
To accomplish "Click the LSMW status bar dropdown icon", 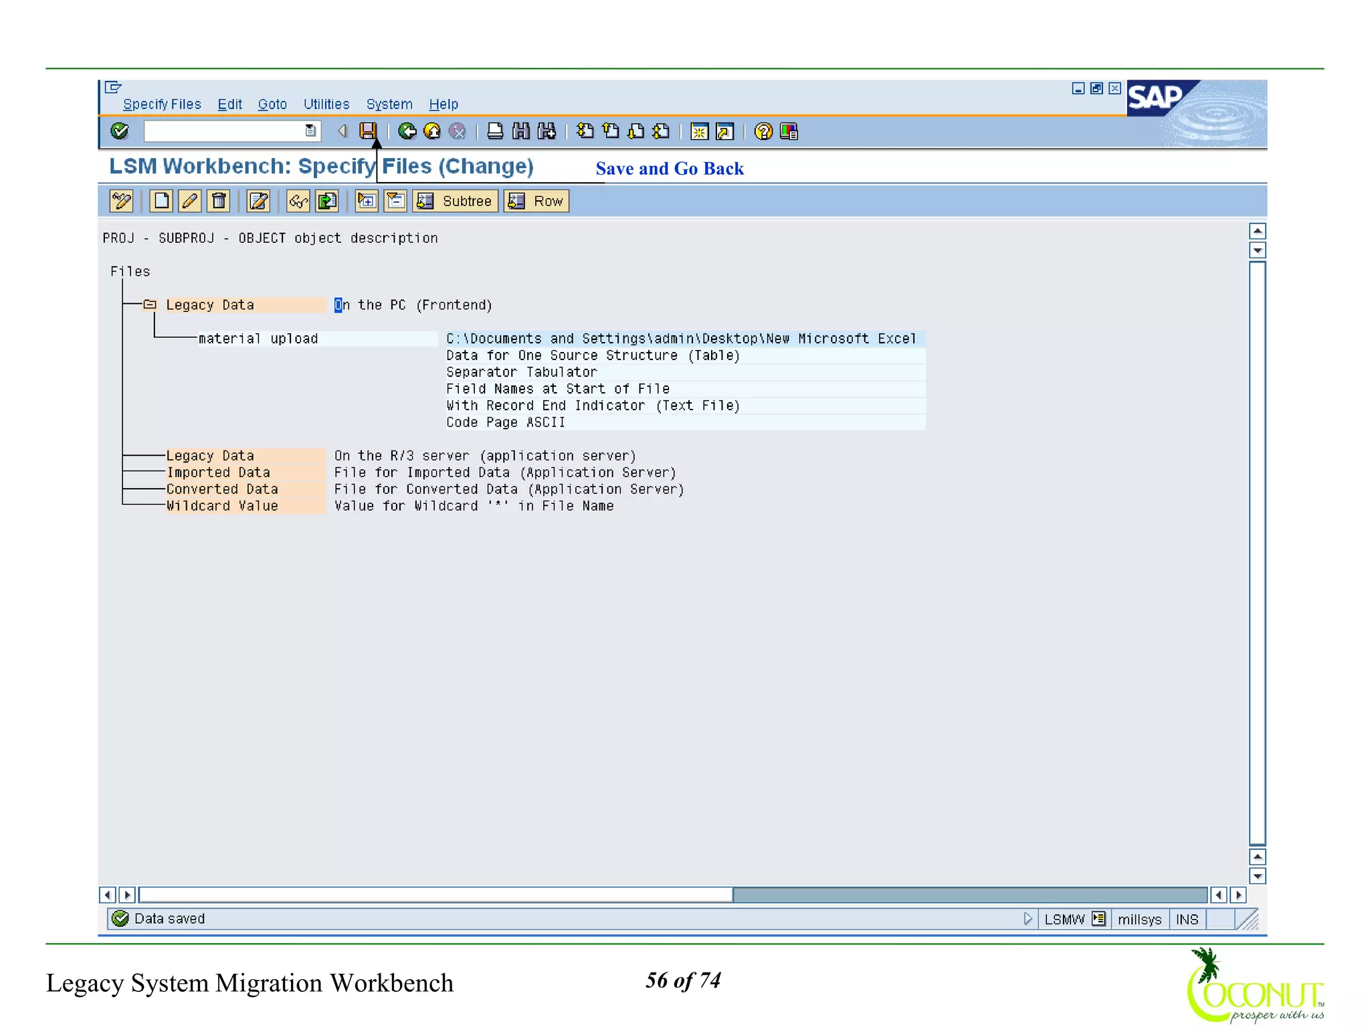I will click(x=1098, y=919).
